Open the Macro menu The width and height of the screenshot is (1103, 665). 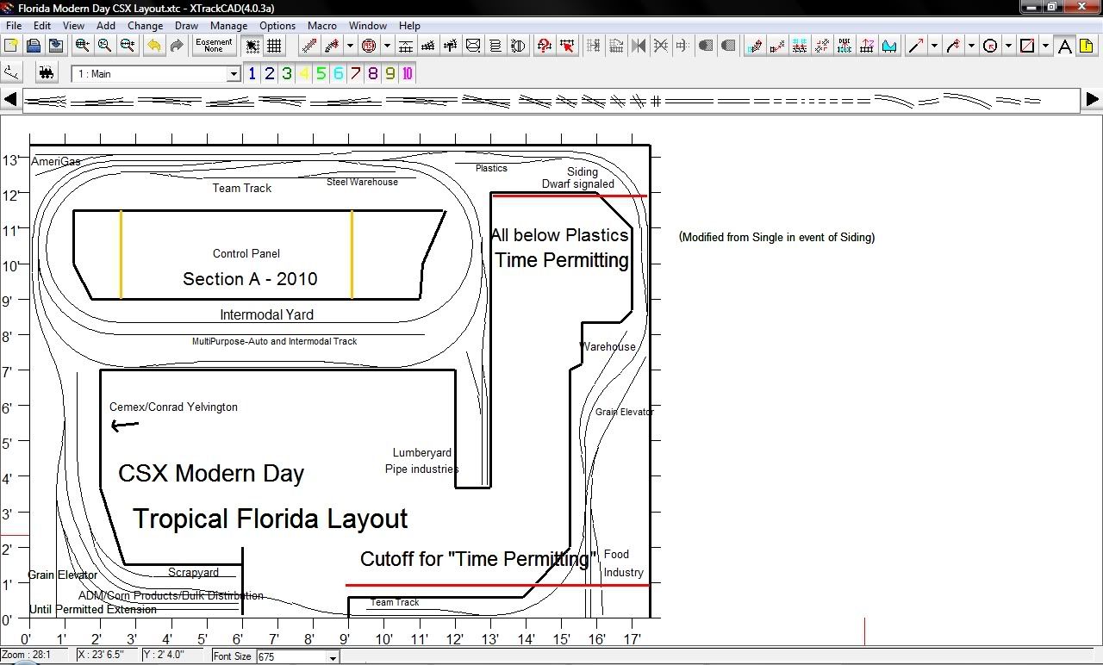coord(321,26)
